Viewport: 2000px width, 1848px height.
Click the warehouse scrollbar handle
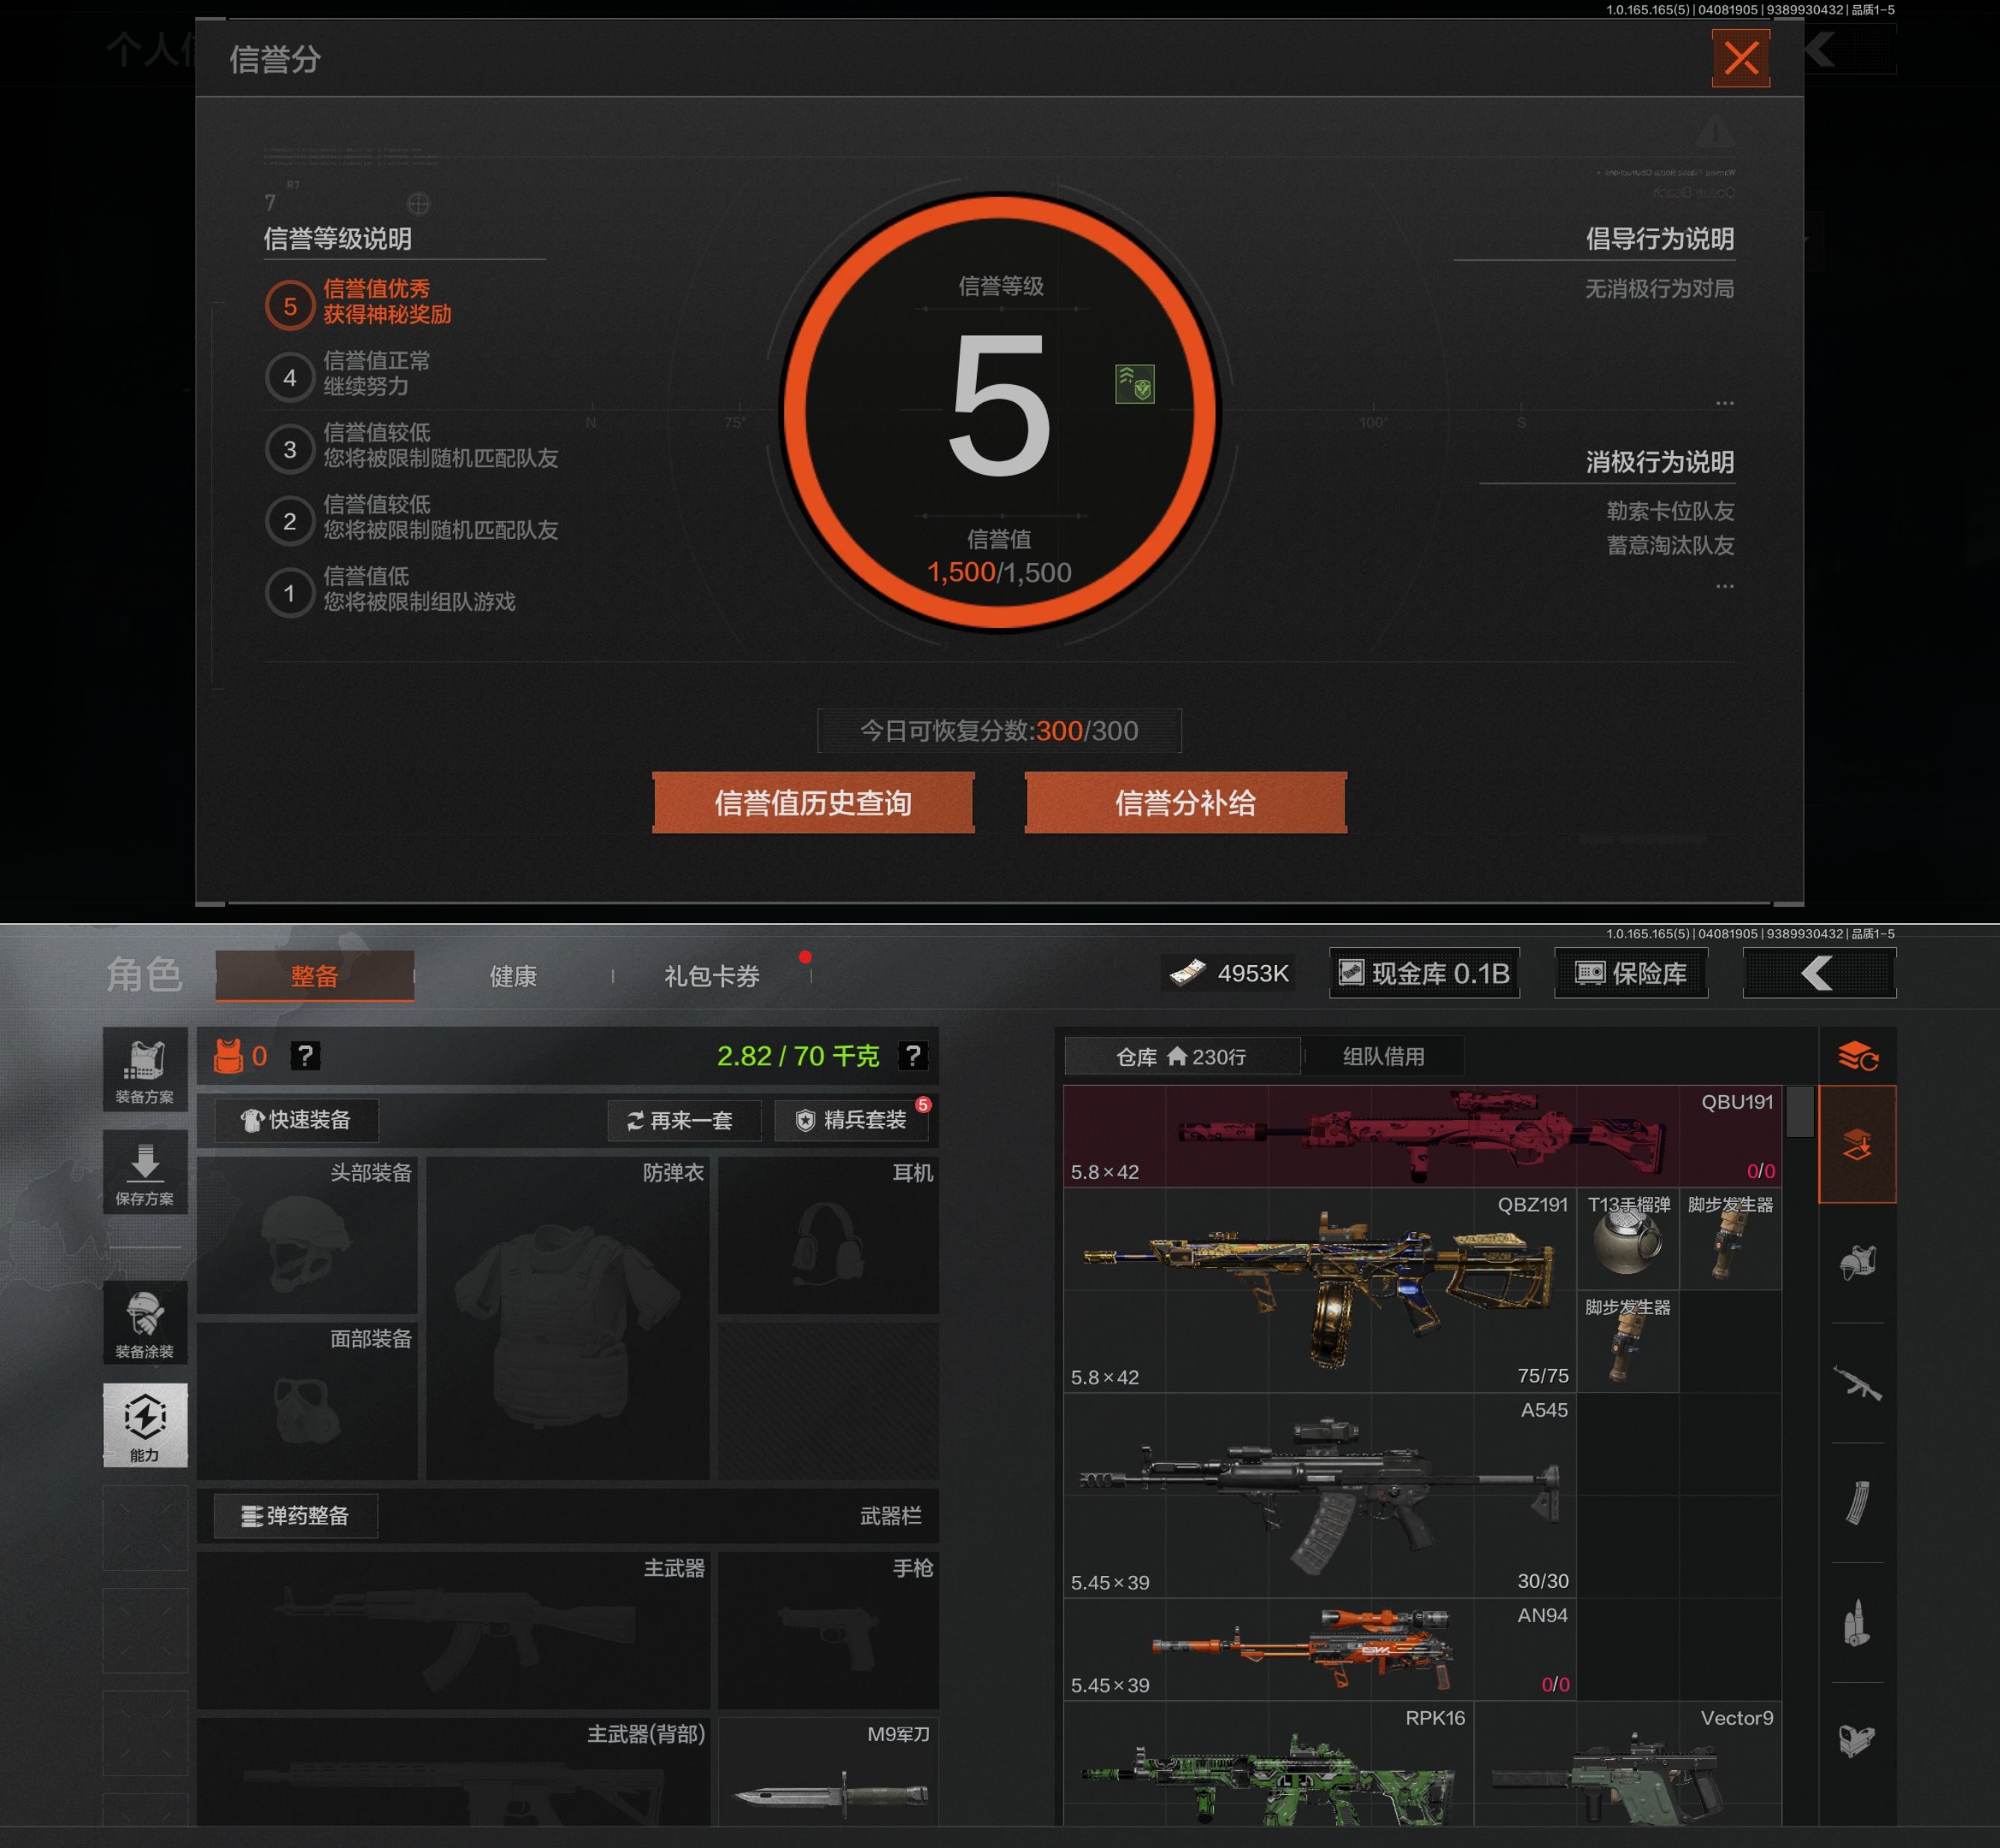tap(1799, 1111)
